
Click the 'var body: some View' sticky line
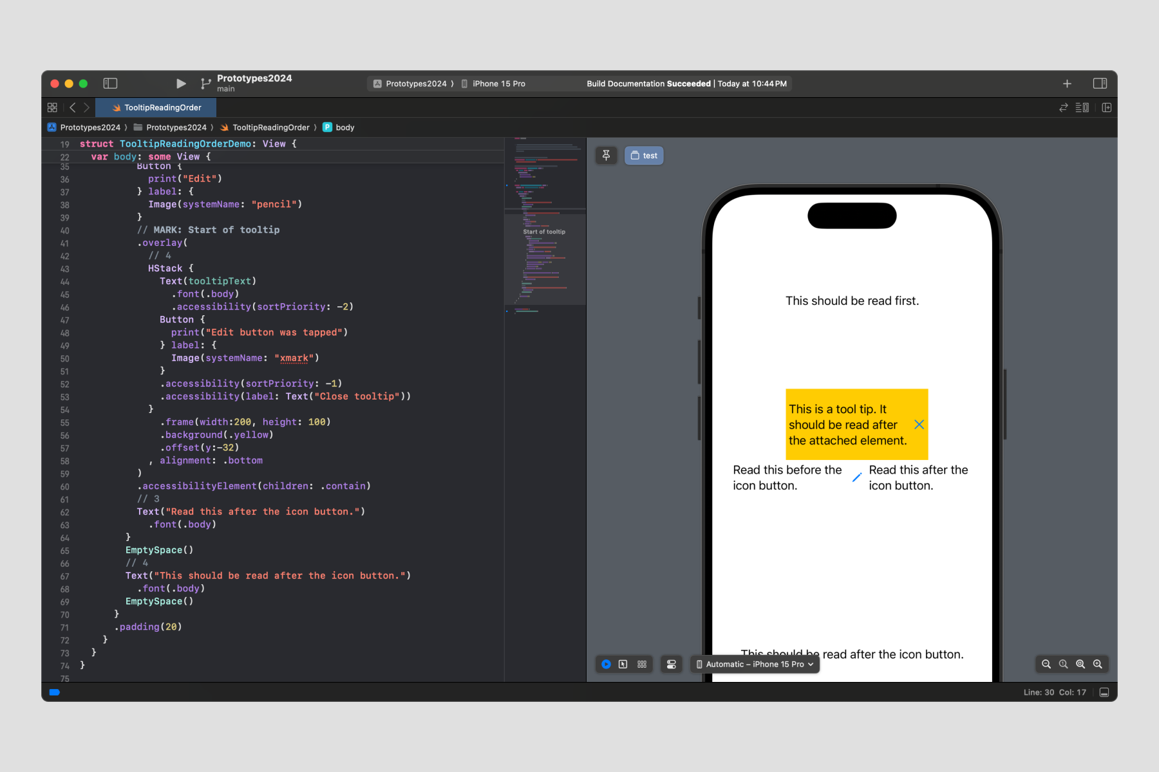(x=151, y=157)
